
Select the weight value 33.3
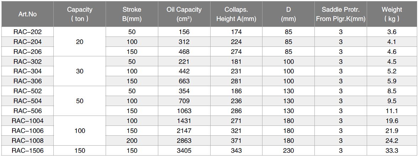(x=392, y=151)
